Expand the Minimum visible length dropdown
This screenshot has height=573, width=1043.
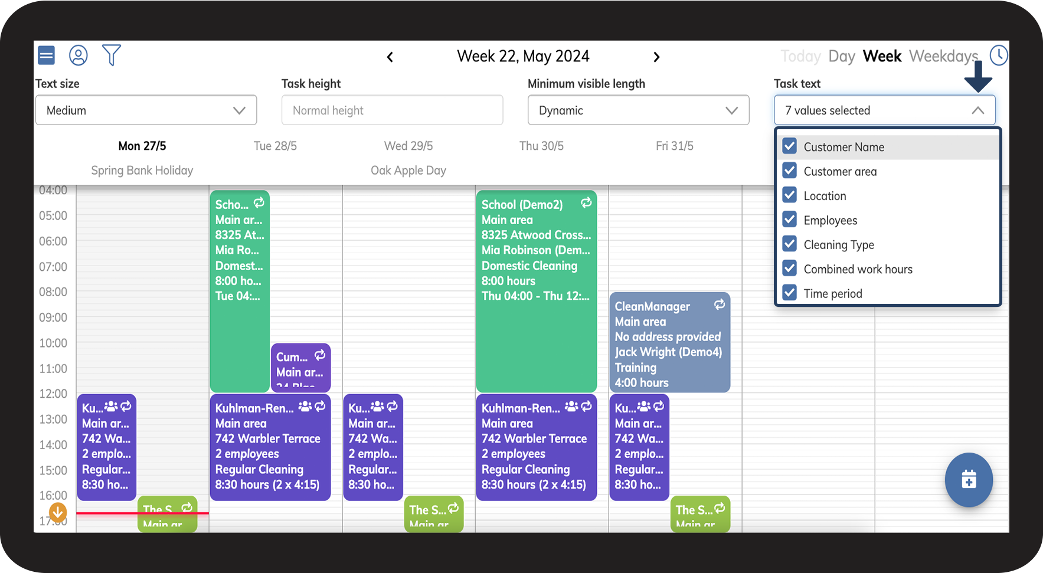click(x=638, y=110)
